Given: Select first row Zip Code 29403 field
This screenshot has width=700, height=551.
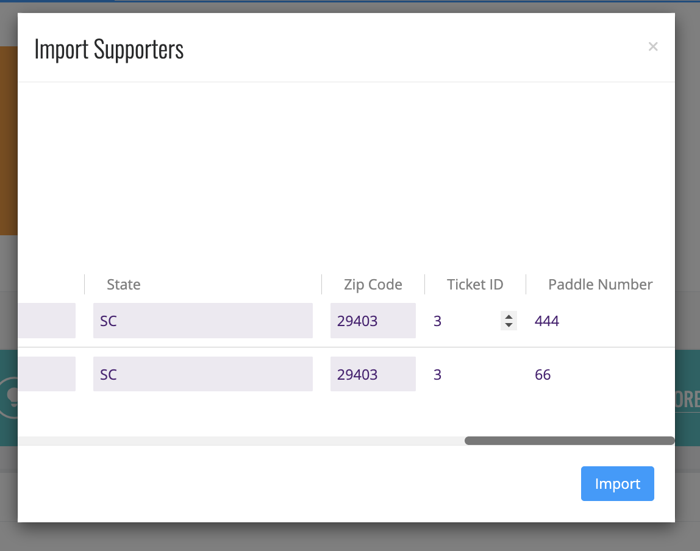Looking at the screenshot, I should [x=373, y=321].
